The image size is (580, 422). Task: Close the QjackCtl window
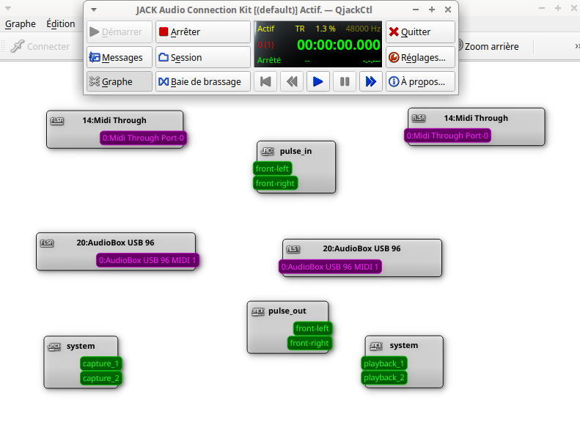(x=448, y=10)
